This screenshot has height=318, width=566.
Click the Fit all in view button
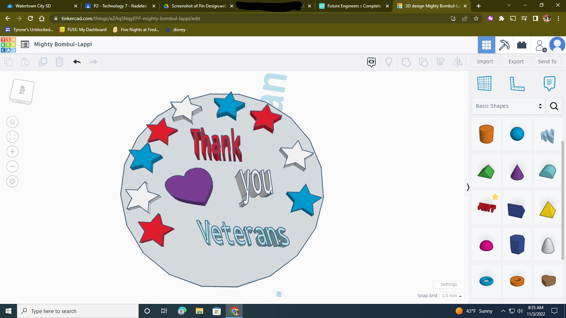pos(12,137)
